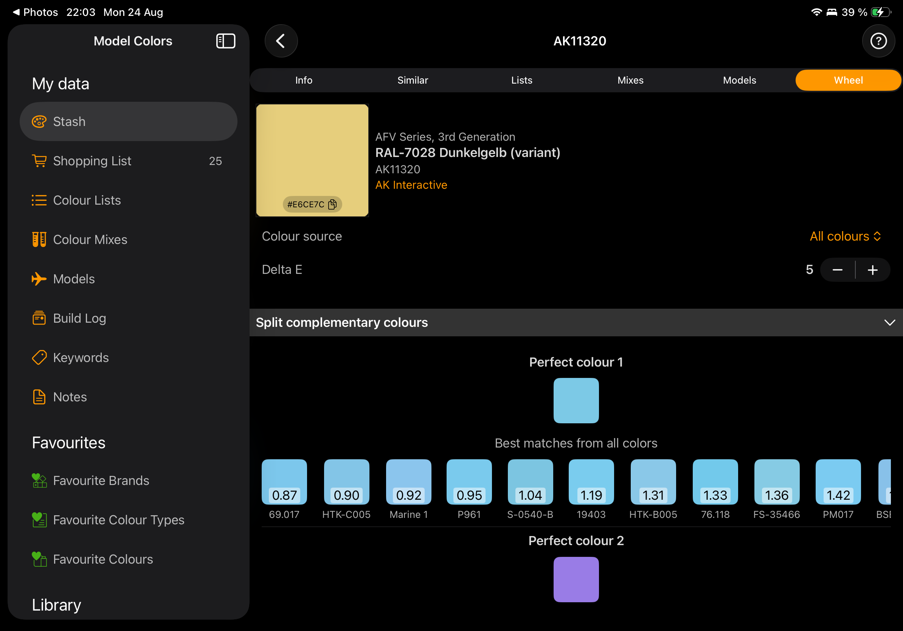903x631 pixels.
Task: Click the Delta E value 5
Action: [x=809, y=270]
